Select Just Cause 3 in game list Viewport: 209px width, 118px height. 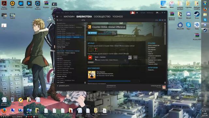click(60, 82)
